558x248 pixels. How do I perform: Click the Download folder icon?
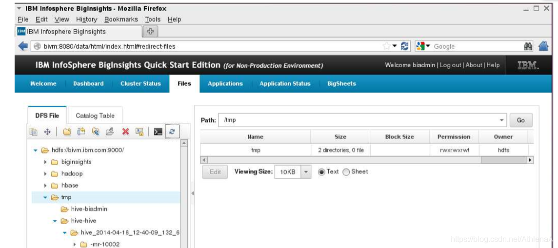coord(110,132)
